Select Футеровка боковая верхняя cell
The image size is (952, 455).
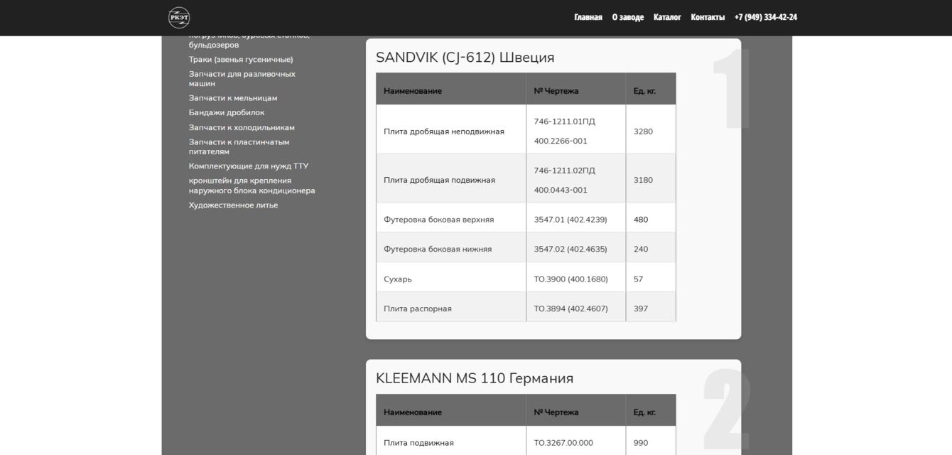[451, 218]
